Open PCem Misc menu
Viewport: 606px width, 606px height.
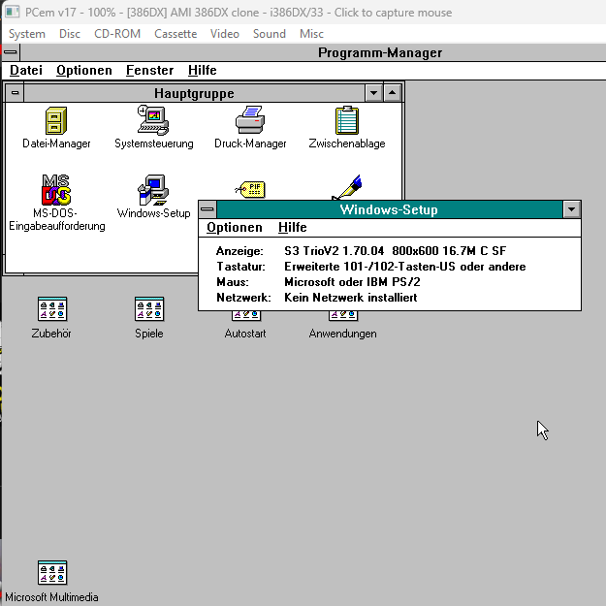(x=311, y=34)
